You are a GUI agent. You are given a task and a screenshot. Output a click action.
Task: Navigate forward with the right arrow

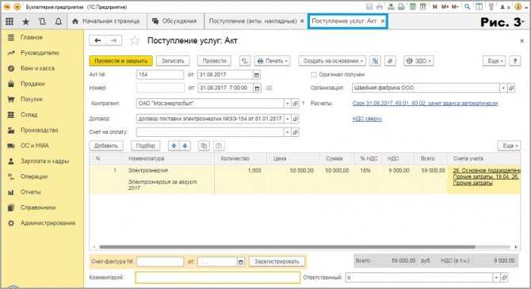(114, 40)
